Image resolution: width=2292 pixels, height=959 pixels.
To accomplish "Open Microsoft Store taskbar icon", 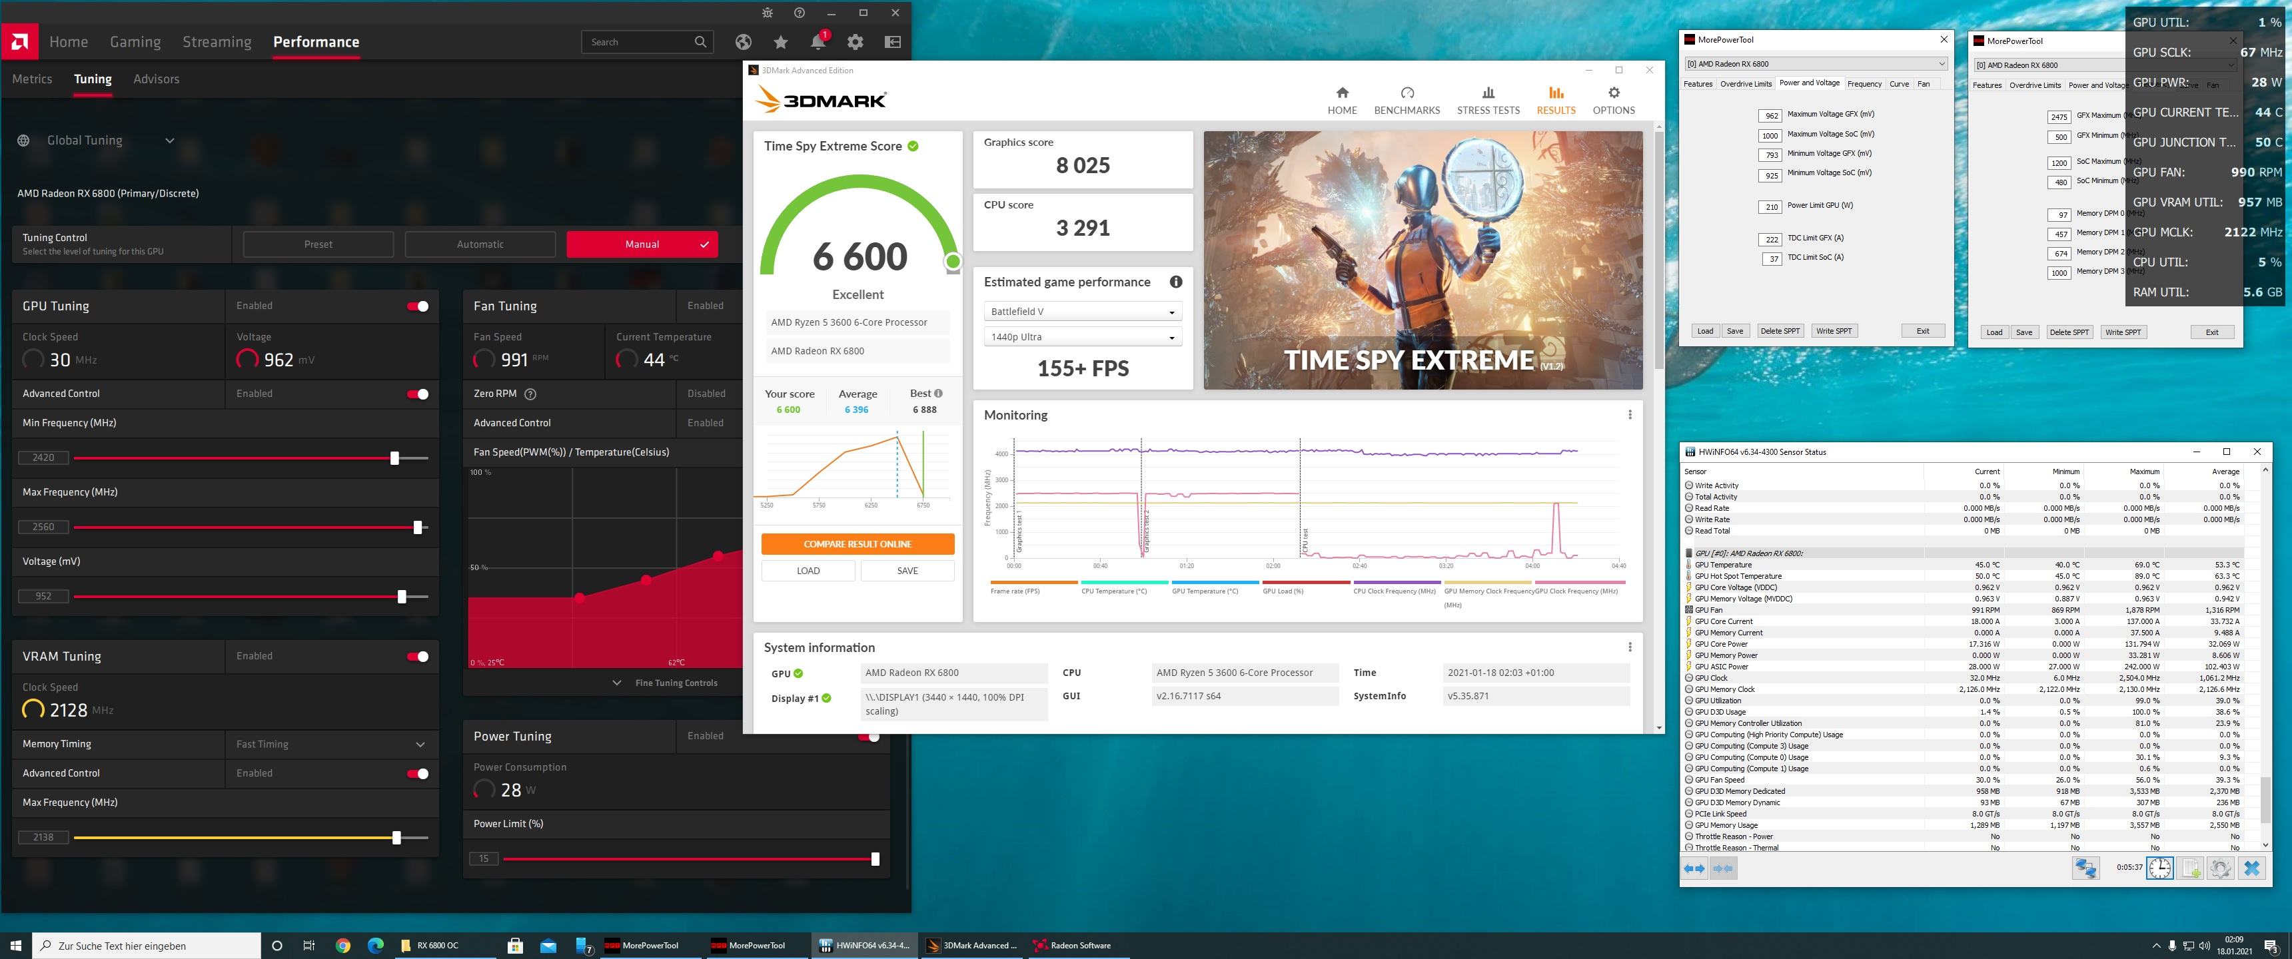I will pos(515,946).
